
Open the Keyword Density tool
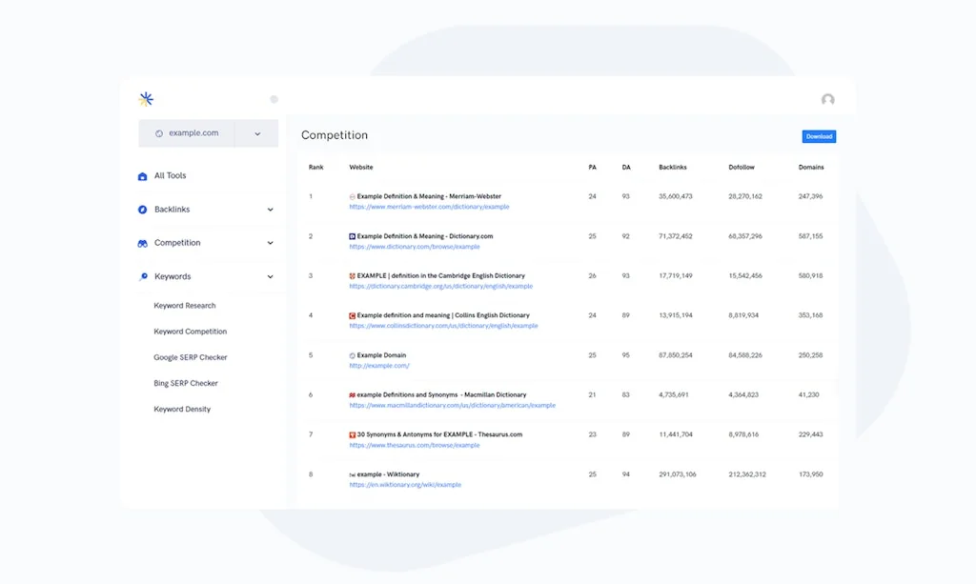(x=182, y=409)
